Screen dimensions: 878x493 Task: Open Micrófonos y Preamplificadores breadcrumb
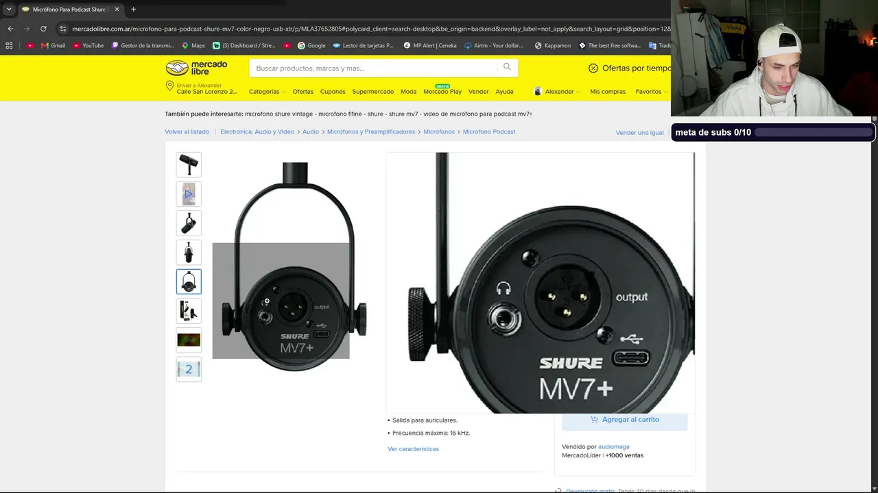tap(371, 131)
